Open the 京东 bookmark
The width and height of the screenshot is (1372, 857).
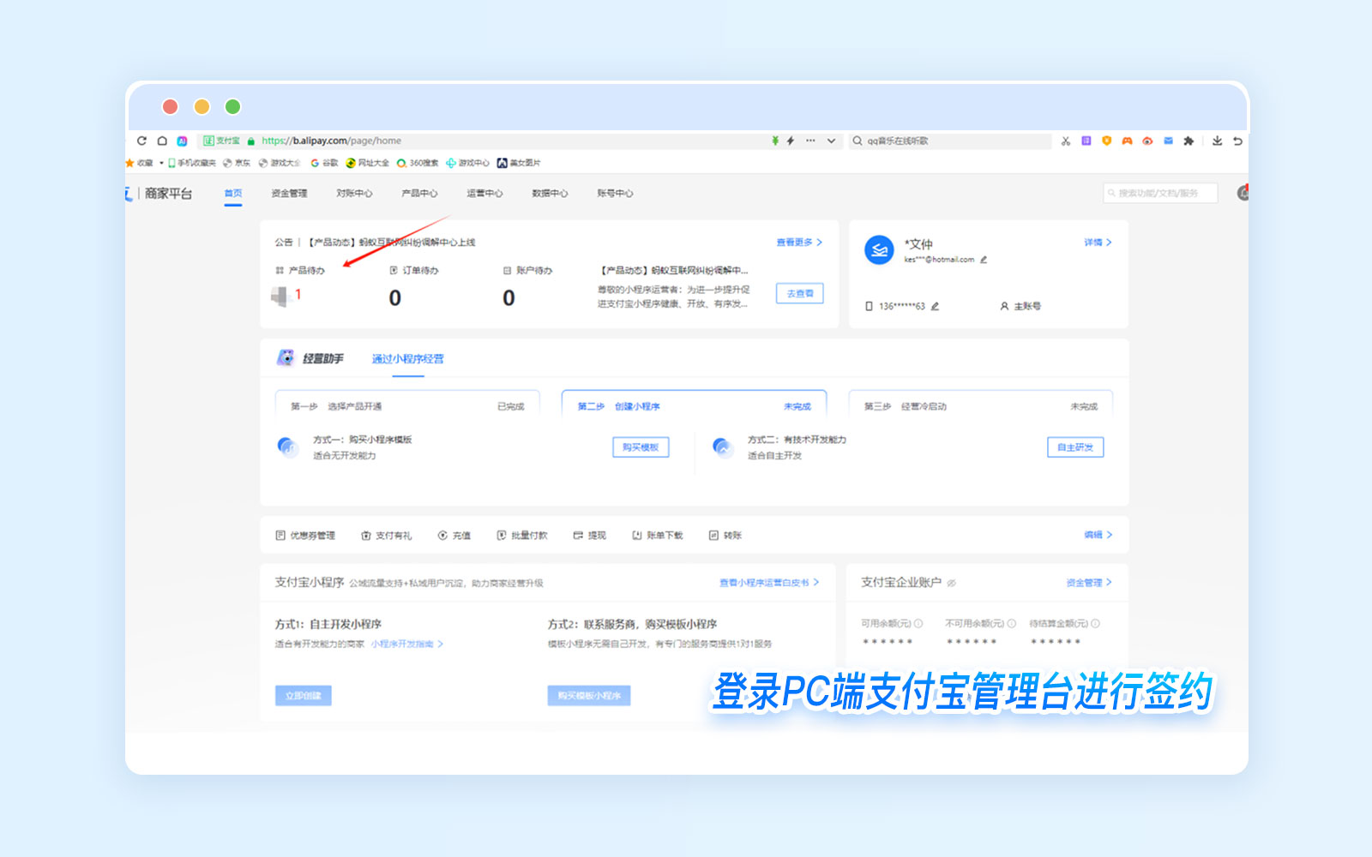[x=237, y=163]
